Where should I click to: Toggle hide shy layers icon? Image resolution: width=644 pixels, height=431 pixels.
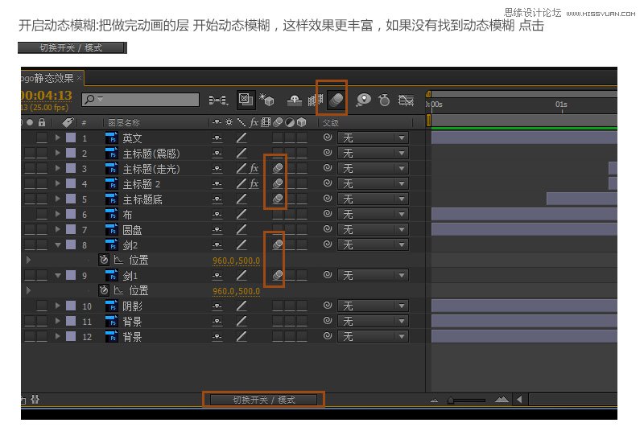pyautogui.click(x=294, y=100)
